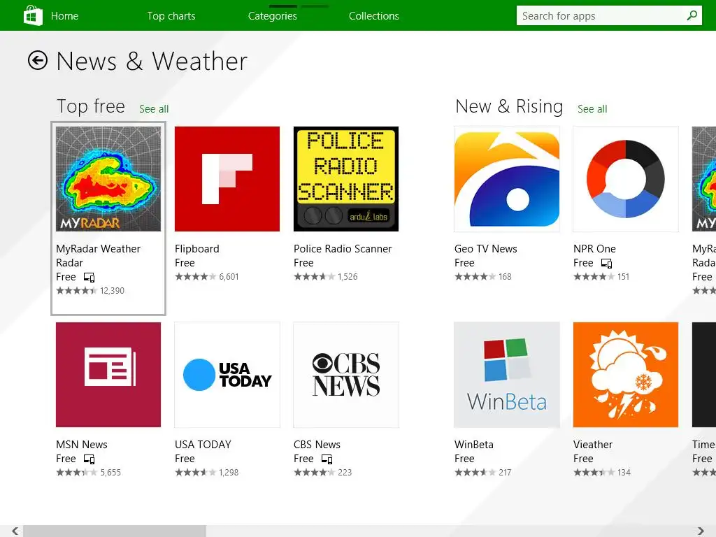Click the device icon next to MSN News Free
This screenshot has height=537, width=716.
(89, 459)
